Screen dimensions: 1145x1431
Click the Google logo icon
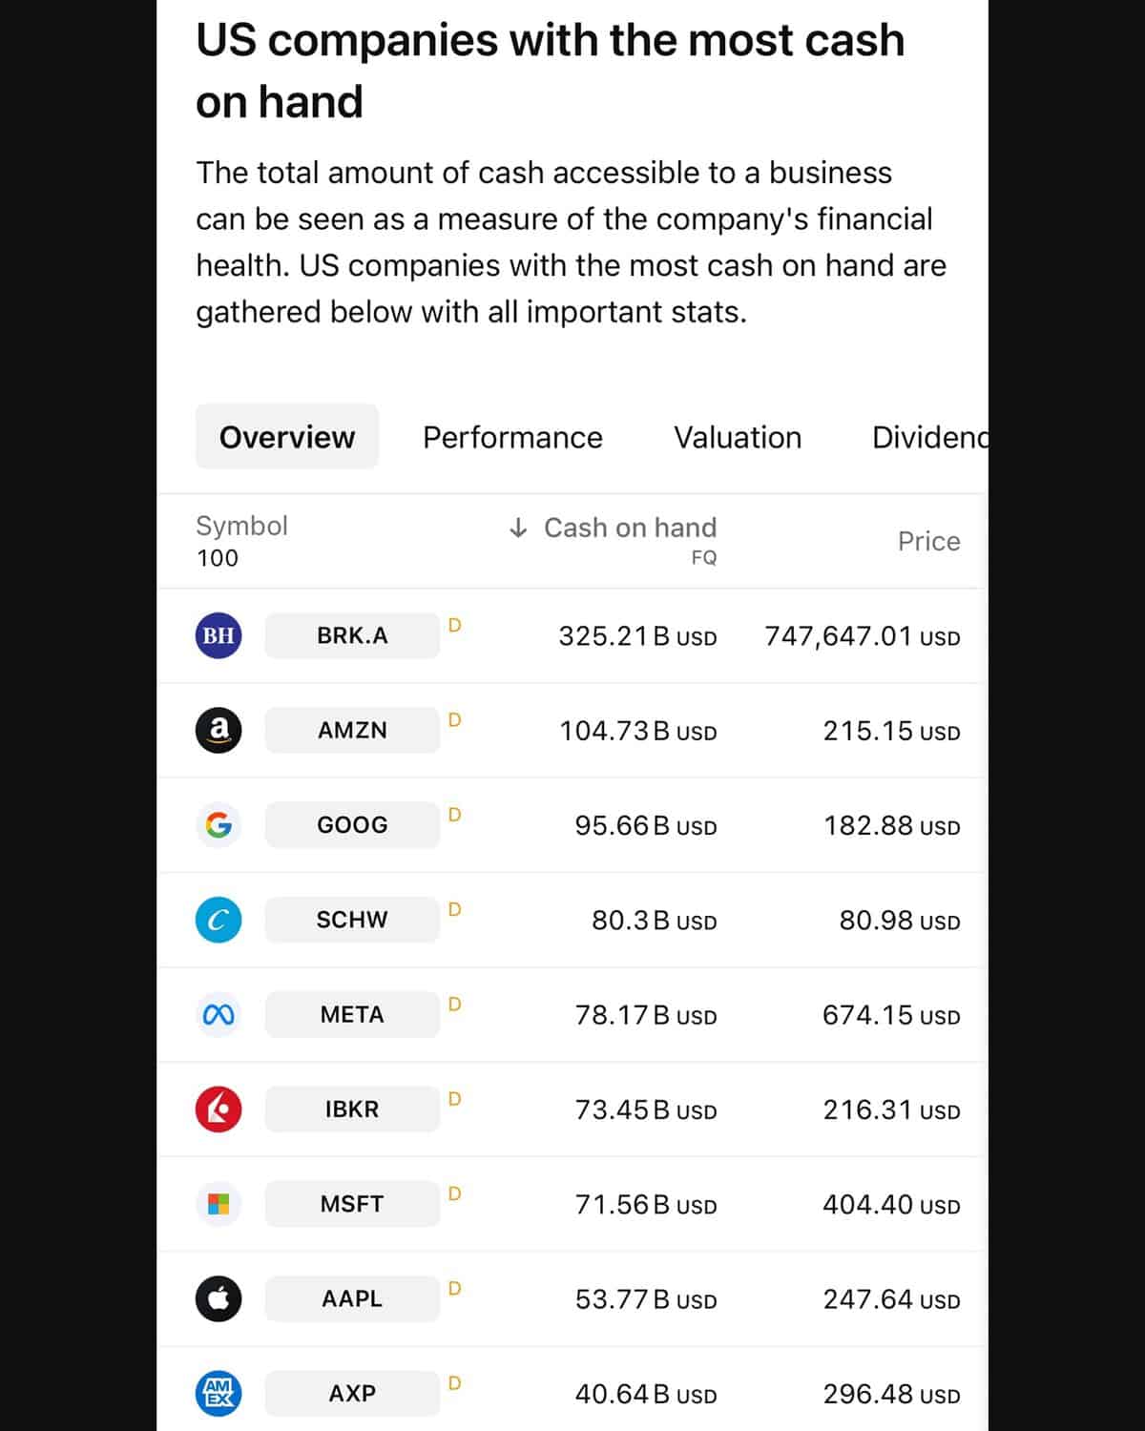coord(219,824)
